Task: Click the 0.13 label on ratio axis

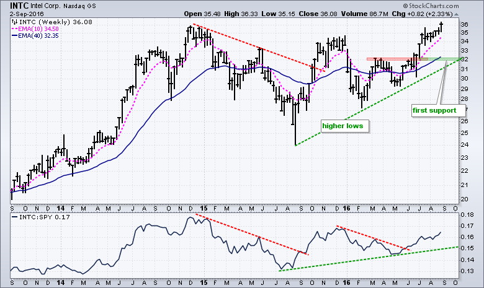Action: tap(467, 271)
